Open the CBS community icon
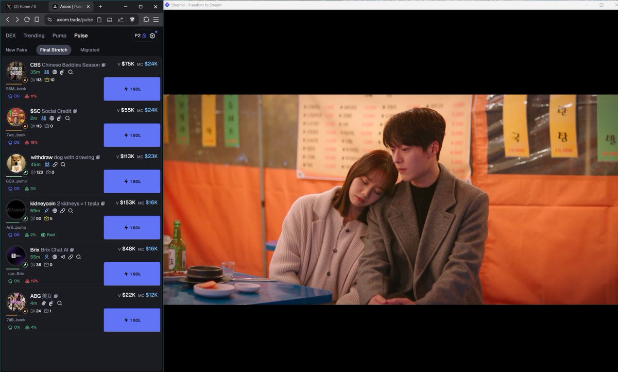 click(x=47, y=72)
